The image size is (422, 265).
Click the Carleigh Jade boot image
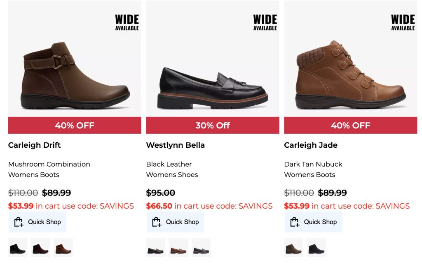pos(350,75)
